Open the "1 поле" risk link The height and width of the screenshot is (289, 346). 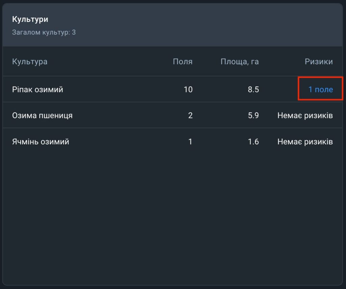pyautogui.click(x=320, y=90)
